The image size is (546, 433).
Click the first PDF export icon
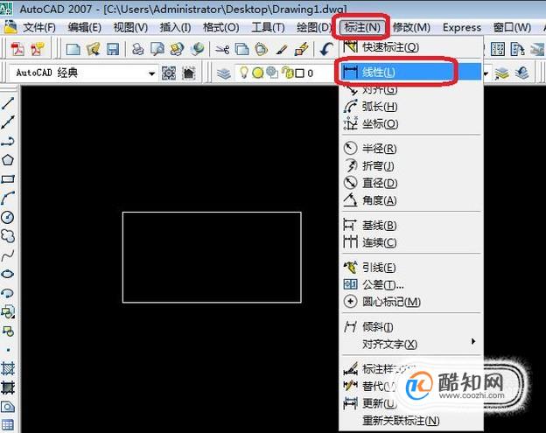tap(17, 49)
